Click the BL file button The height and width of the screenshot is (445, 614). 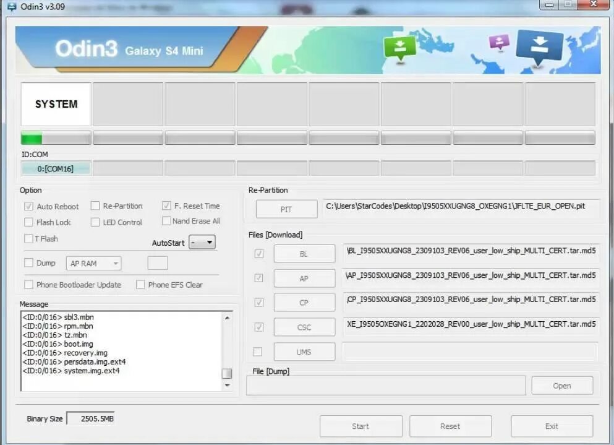[304, 254]
